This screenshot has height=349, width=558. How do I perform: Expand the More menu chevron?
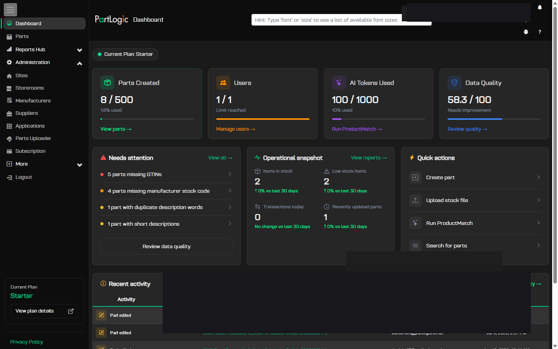tap(79, 165)
